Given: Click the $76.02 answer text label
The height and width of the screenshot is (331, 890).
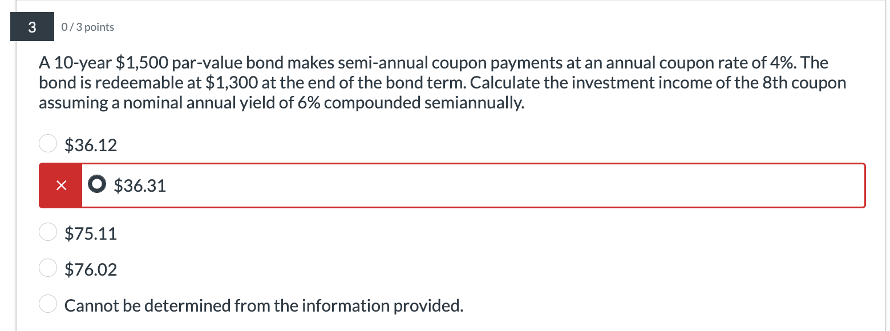Looking at the screenshot, I should 90,269.
